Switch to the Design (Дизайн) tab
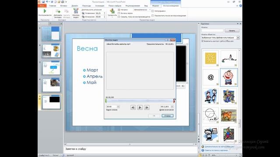This screenshot has height=157, width=280. (x=75, y=6)
